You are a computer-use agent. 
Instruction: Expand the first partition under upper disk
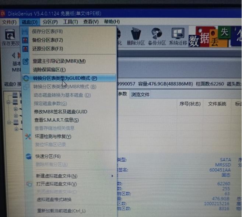pyautogui.click(x=15, y=109)
